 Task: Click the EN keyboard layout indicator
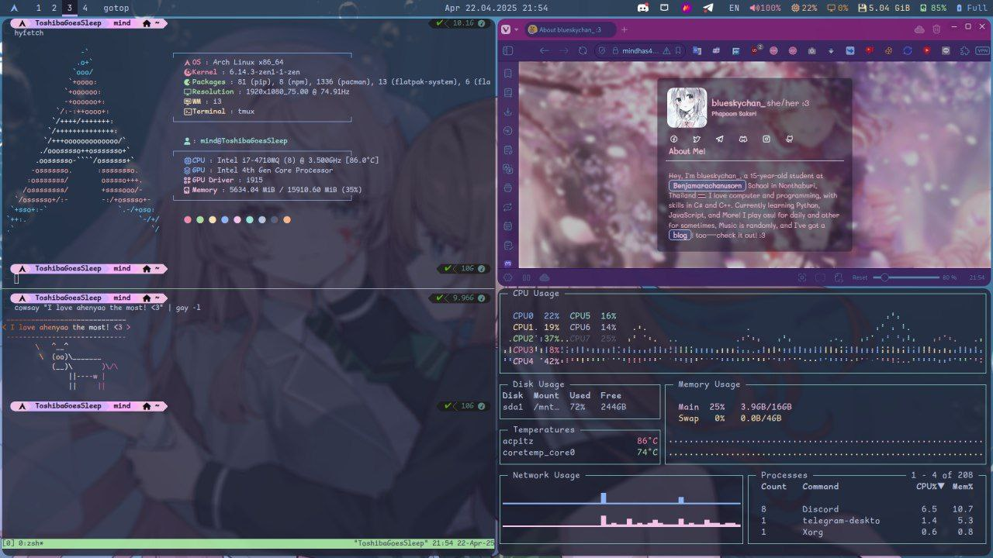pyautogui.click(x=734, y=8)
